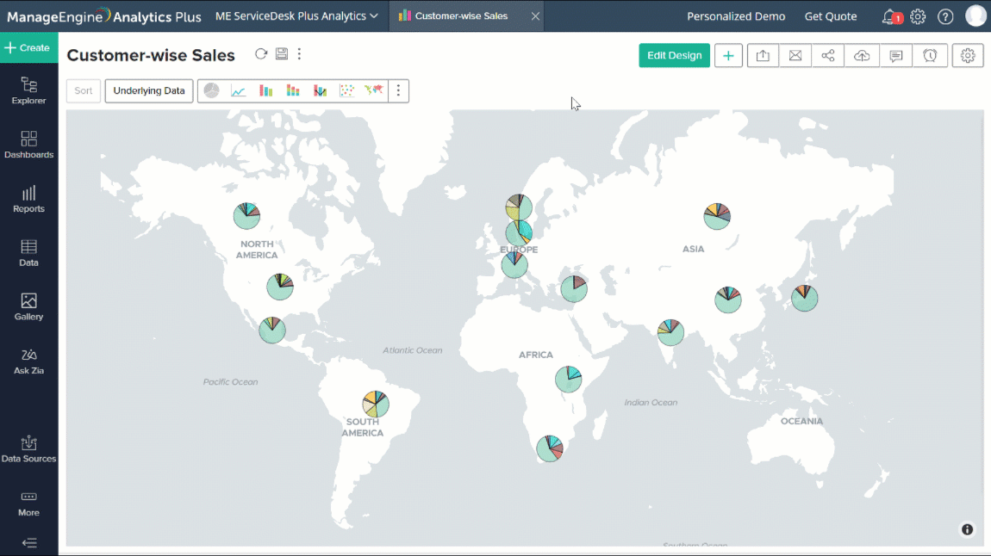
Task: Click the refresh icon beside the title
Action: coord(261,54)
